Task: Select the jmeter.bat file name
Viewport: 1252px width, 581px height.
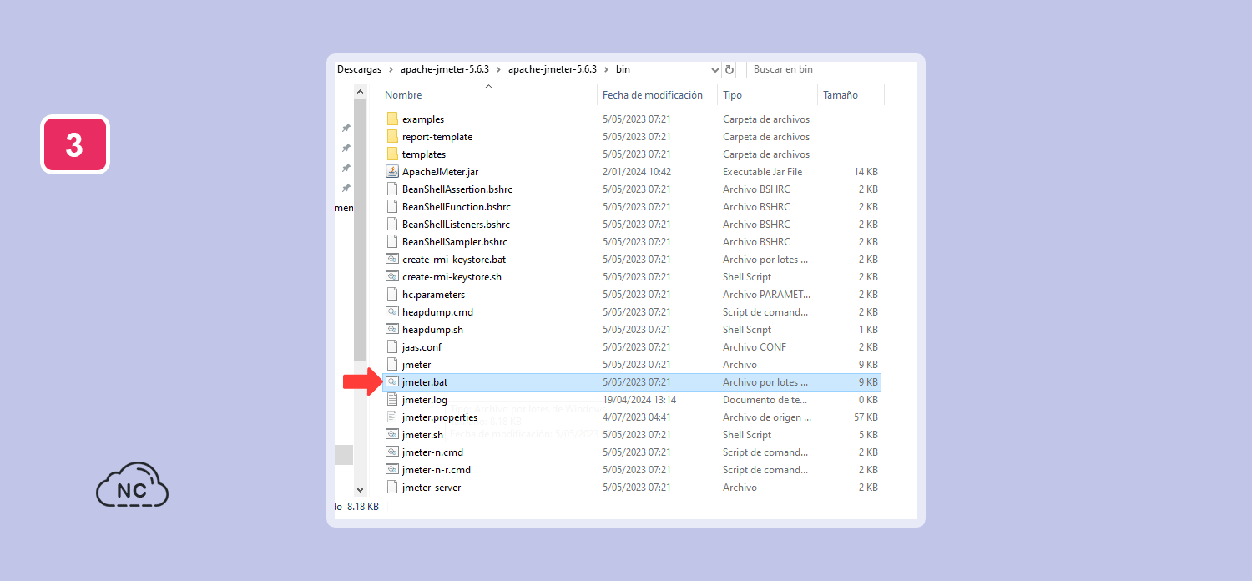Action: [425, 381]
